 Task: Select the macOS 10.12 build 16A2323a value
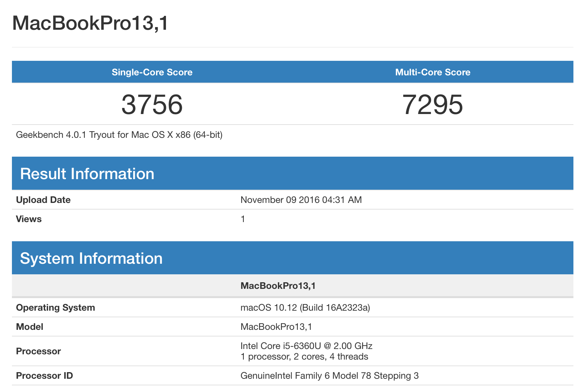pyautogui.click(x=305, y=307)
